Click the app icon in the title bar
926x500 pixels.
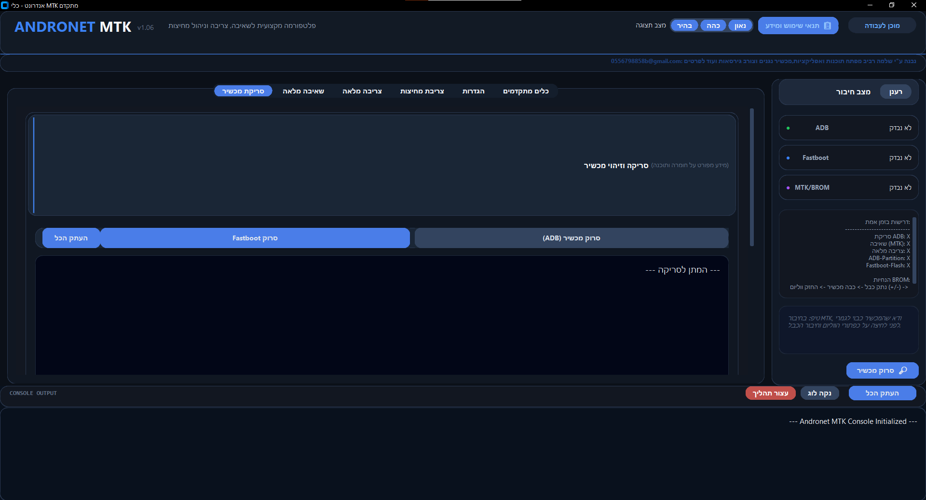click(x=5, y=5)
